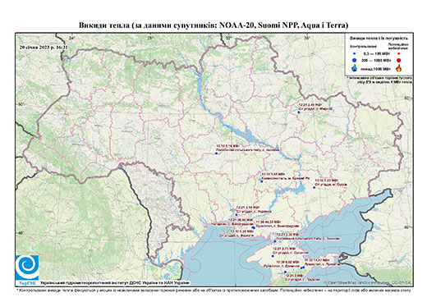Click the orange fire legend icon

click(398, 68)
